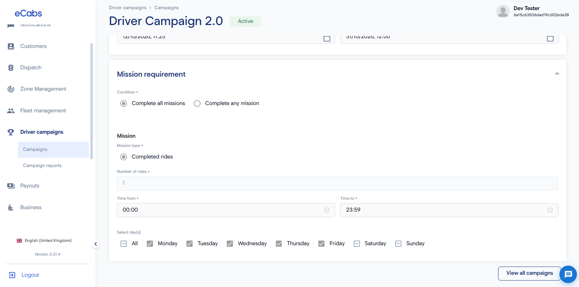Viewport: 579px width, 287px height.
Task: Select Complete all missions radio
Action: [x=124, y=104]
